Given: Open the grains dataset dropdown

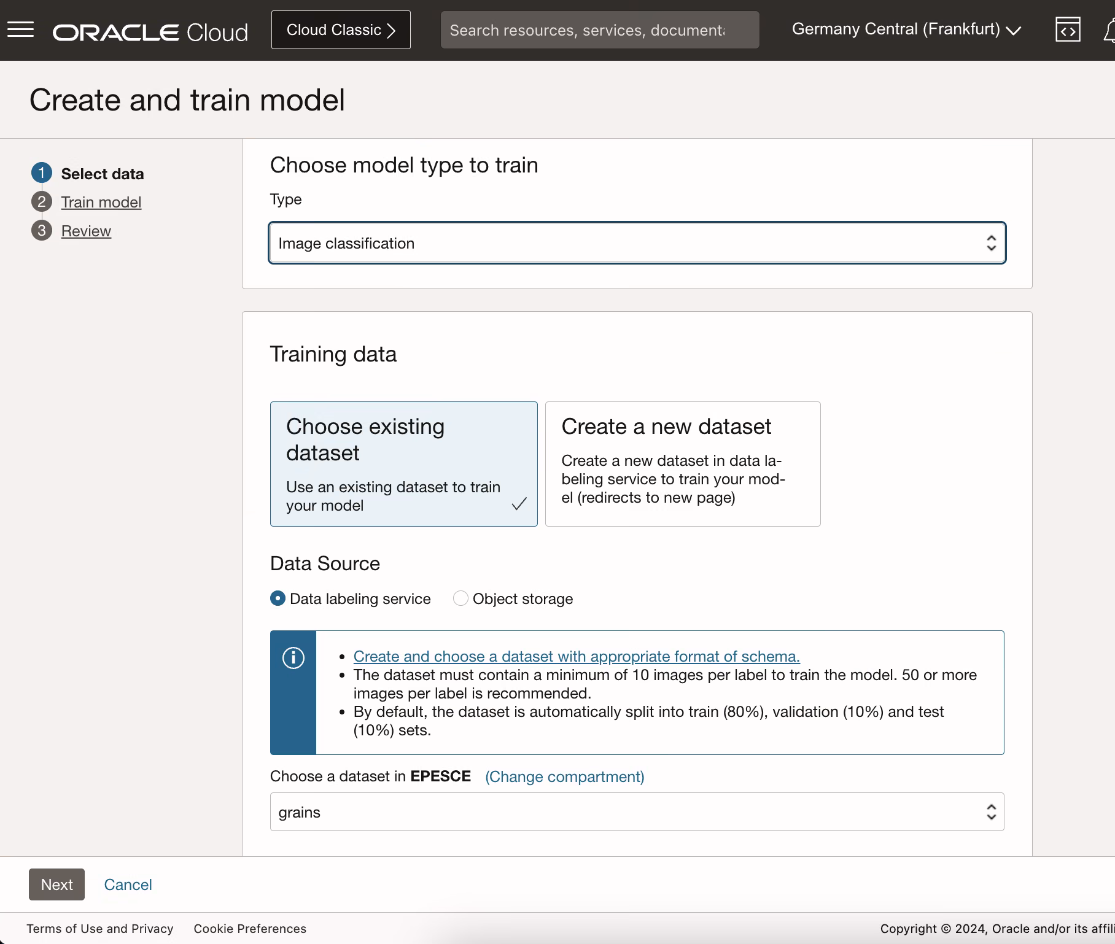Looking at the screenshot, I should point(637,812).
